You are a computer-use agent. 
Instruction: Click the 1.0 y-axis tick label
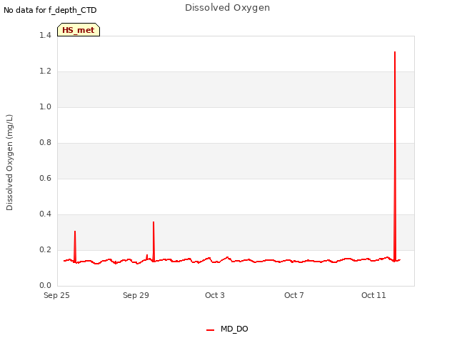point(45,106)
